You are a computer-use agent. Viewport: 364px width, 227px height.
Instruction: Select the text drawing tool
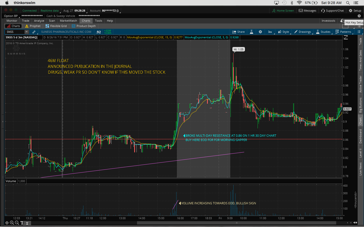tap(22, 223)
